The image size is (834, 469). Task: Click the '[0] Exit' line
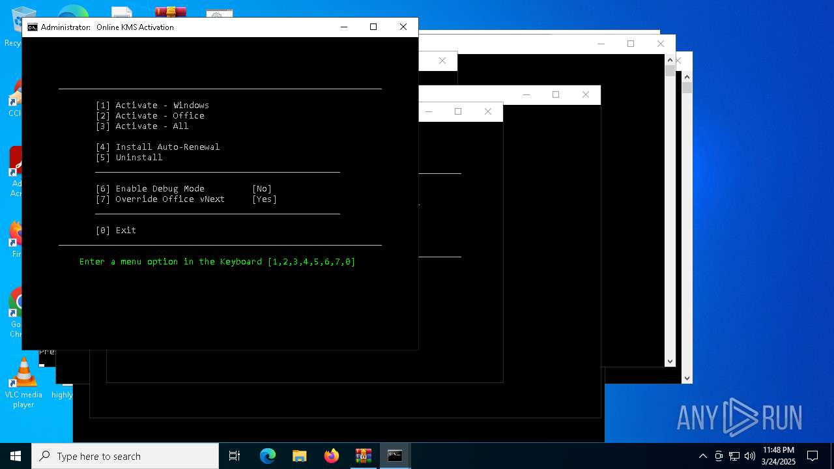[116, 231]
